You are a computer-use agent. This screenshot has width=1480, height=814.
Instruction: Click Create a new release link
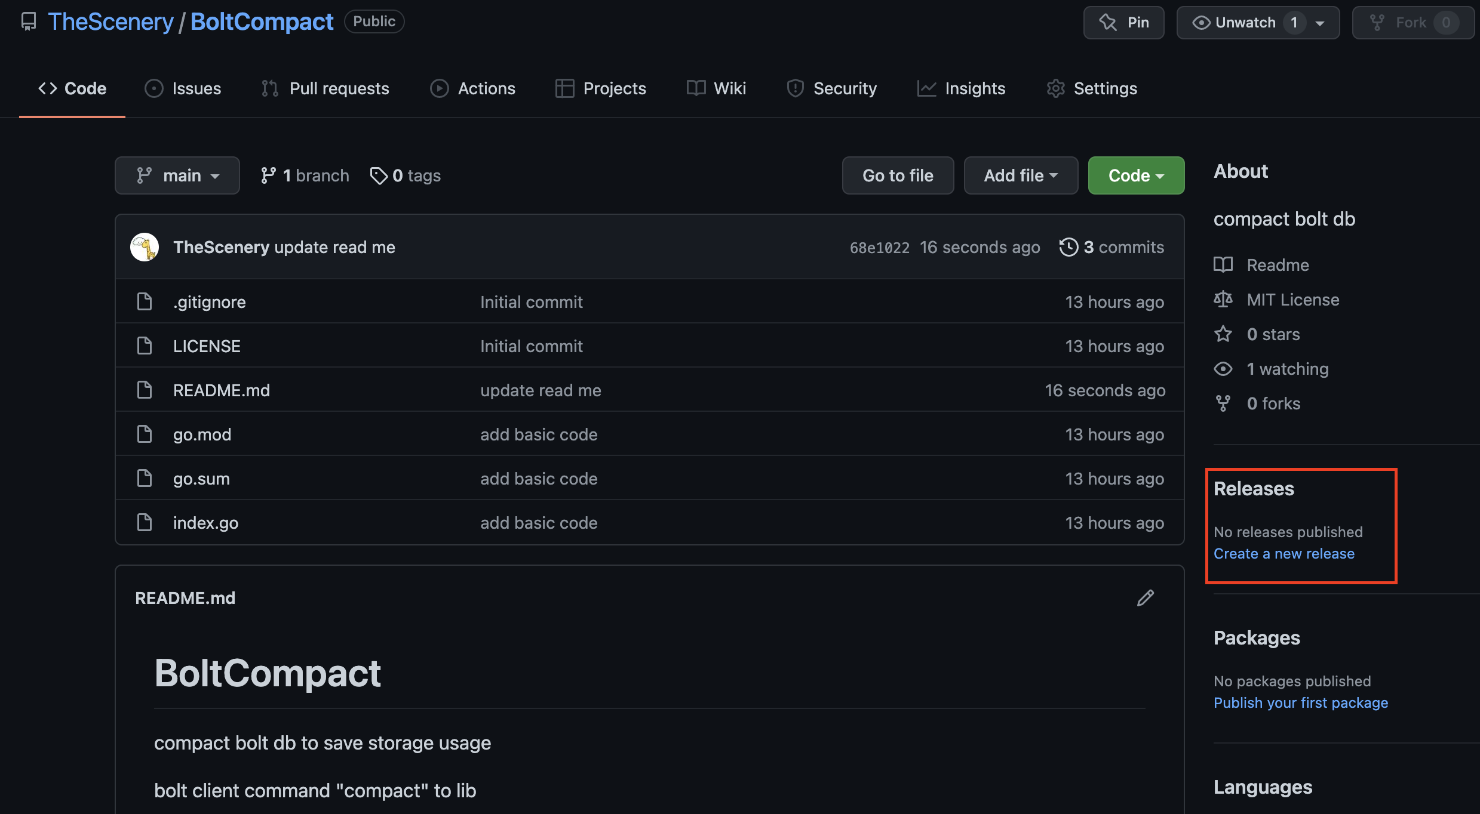1284,554
